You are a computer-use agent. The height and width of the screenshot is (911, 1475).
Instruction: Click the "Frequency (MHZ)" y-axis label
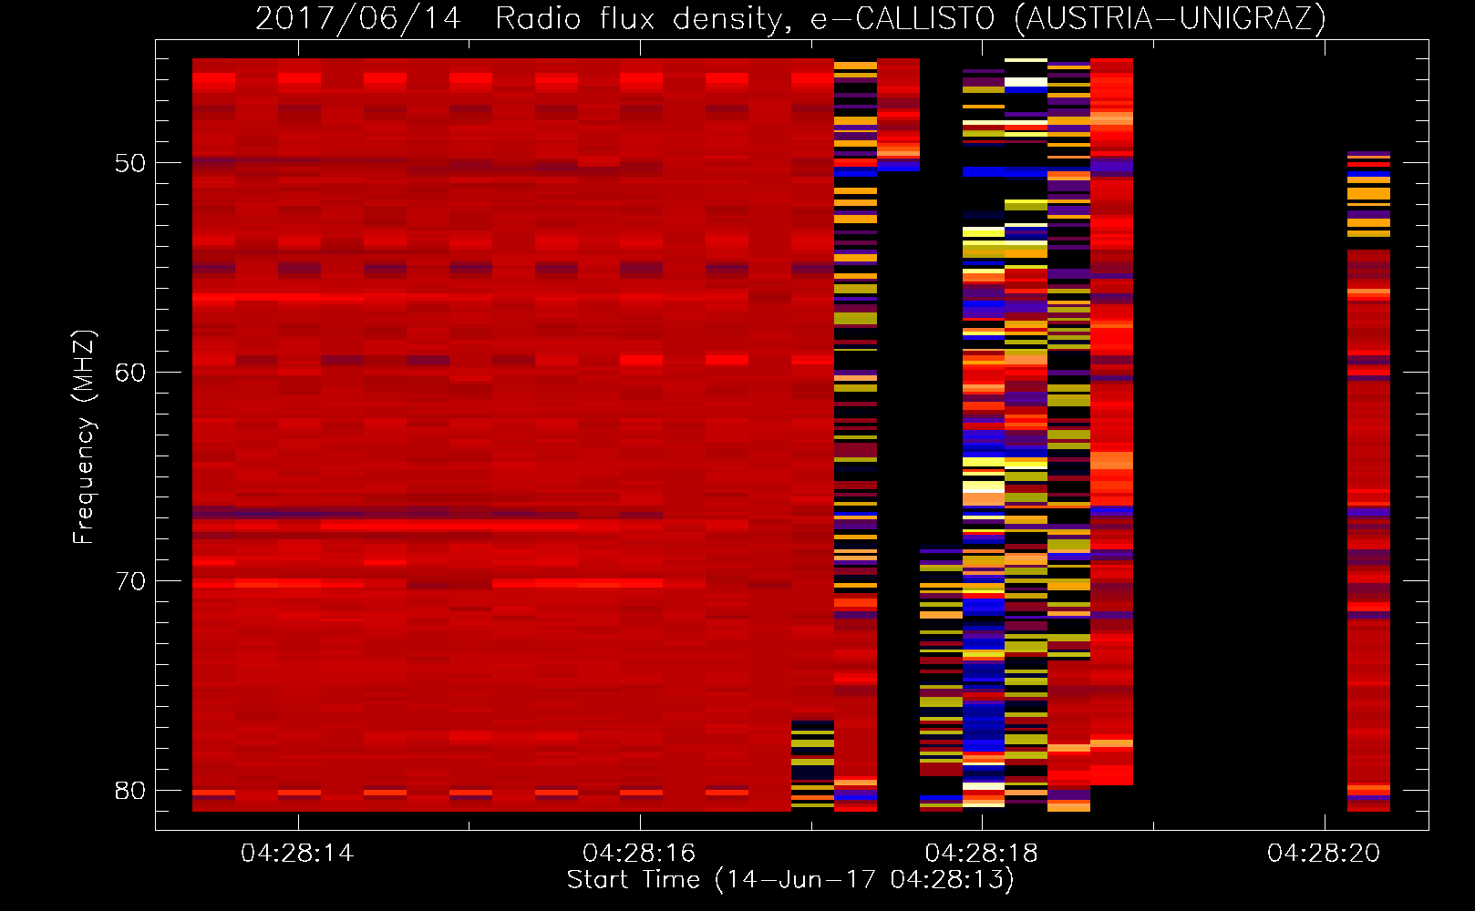tap(84, 437)
